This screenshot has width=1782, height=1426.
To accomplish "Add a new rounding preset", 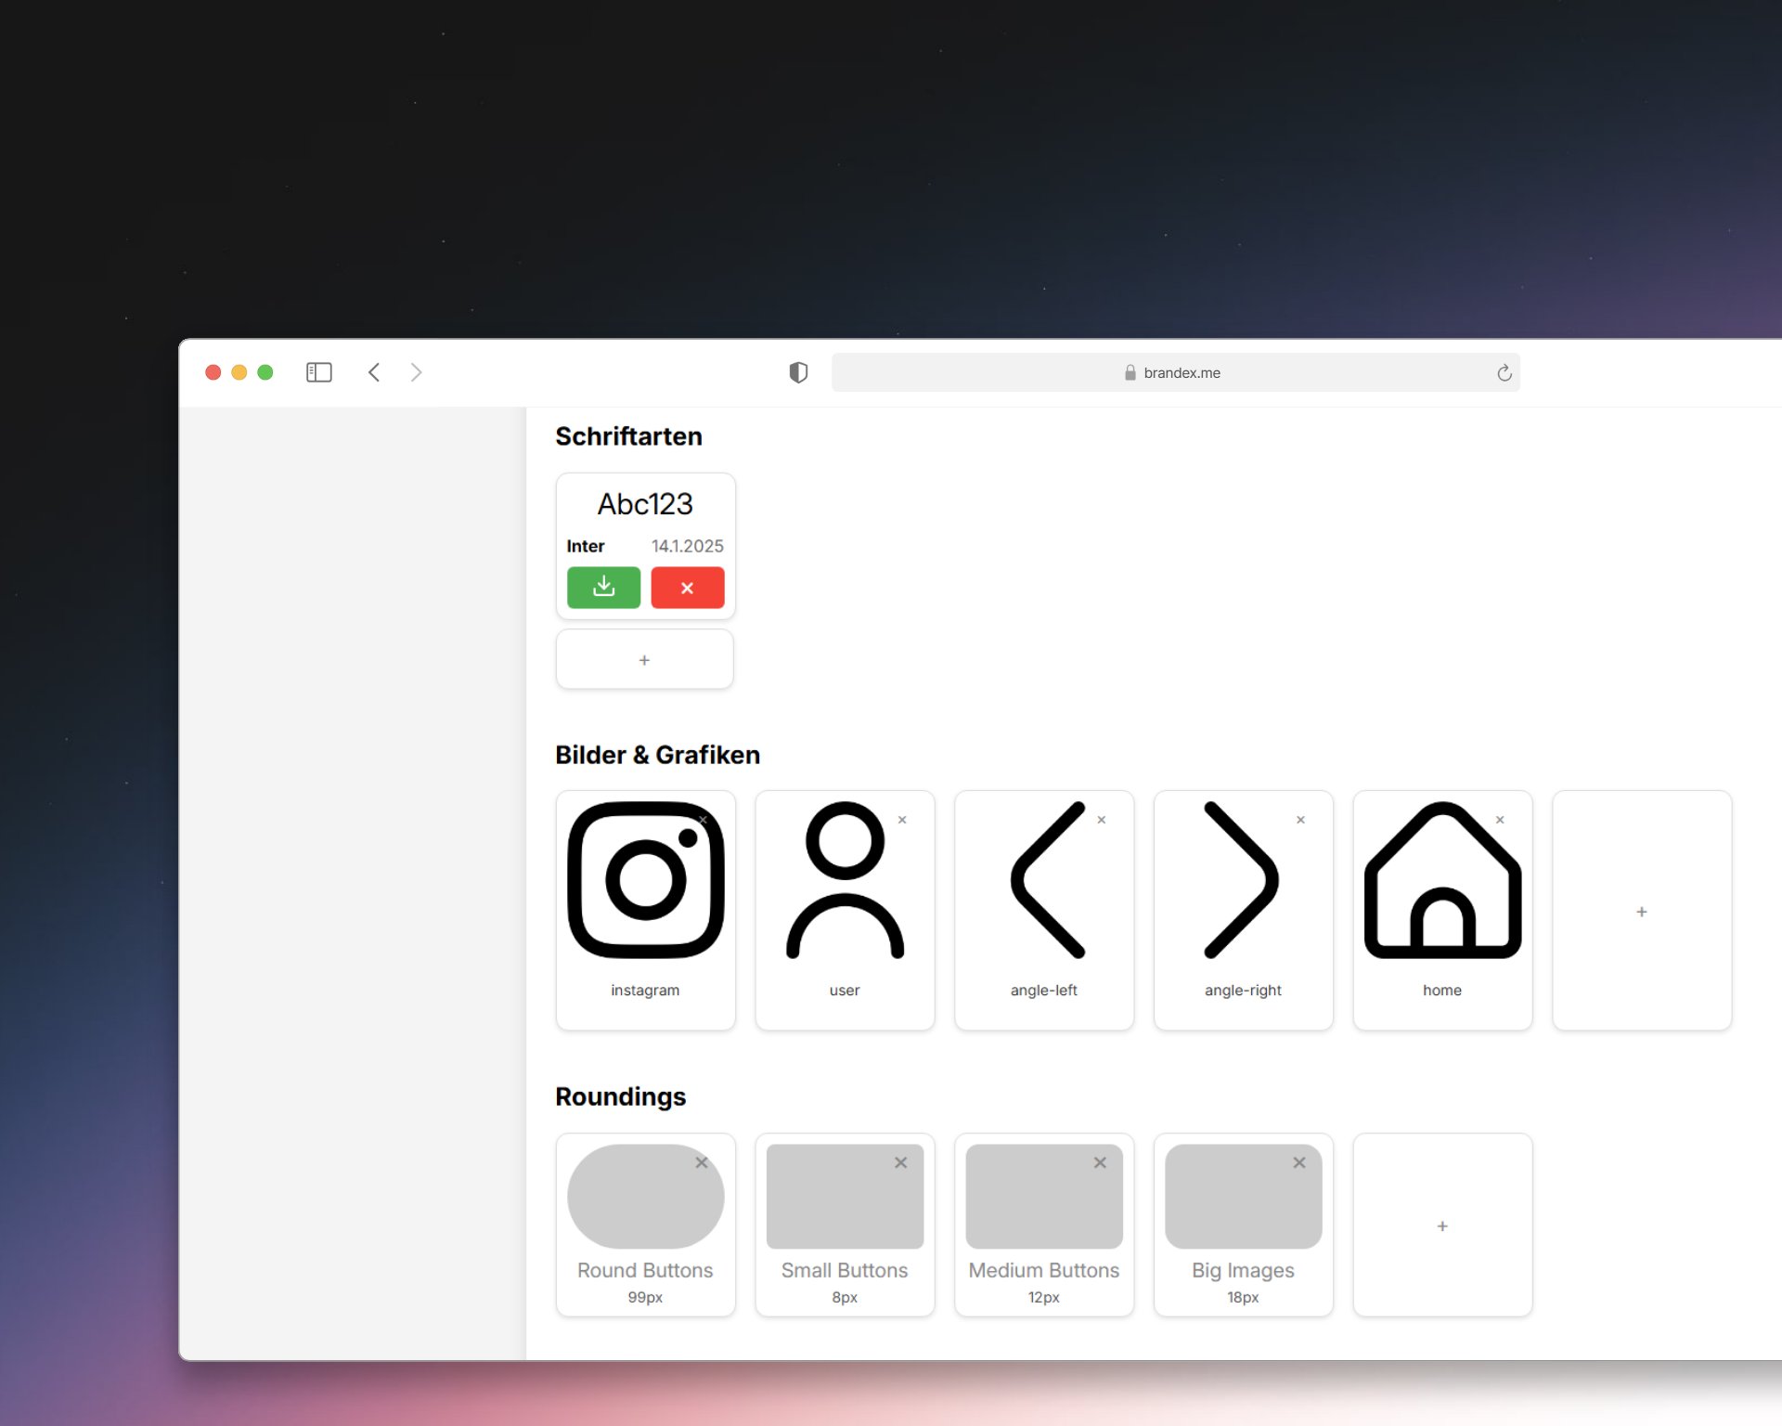I will coord(1441,1226).
